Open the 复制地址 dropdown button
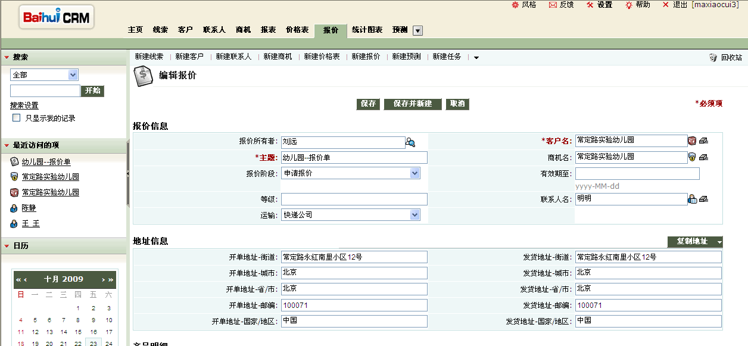Screen dimensions: 748x346 tap(719, 242)
